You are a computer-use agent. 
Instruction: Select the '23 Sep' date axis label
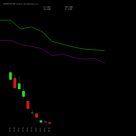[x=18, y=129]
